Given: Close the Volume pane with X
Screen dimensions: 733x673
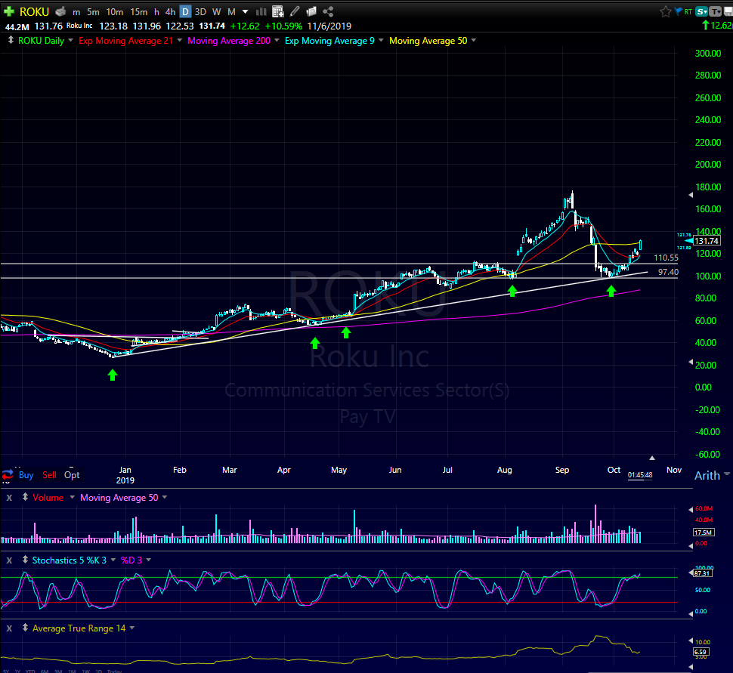Looking at the screenshot, I should (9, 498).
